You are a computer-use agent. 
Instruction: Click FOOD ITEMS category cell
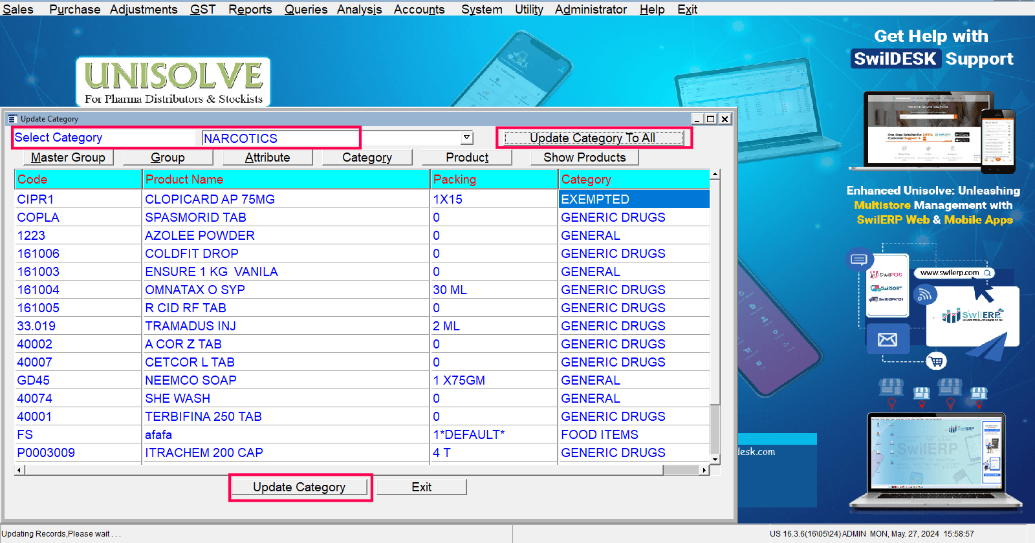(634, 434)
